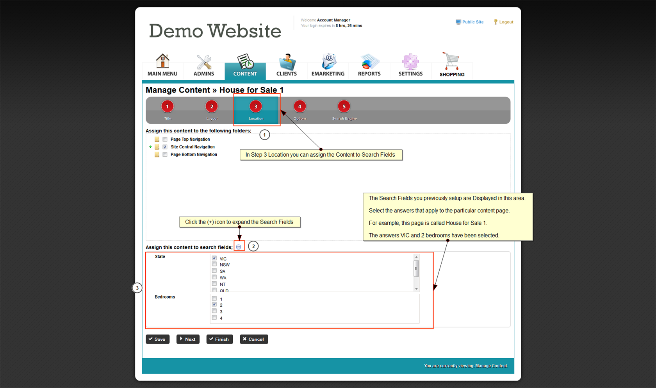Click the Site Central Navigation folder icon

coord(157,147)
